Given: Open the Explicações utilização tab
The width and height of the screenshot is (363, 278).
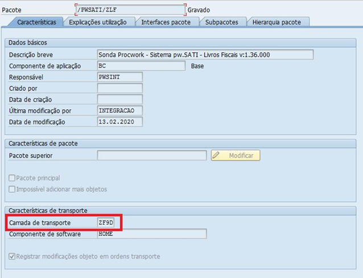Looking at the screenshot, I should coord(98,22).
